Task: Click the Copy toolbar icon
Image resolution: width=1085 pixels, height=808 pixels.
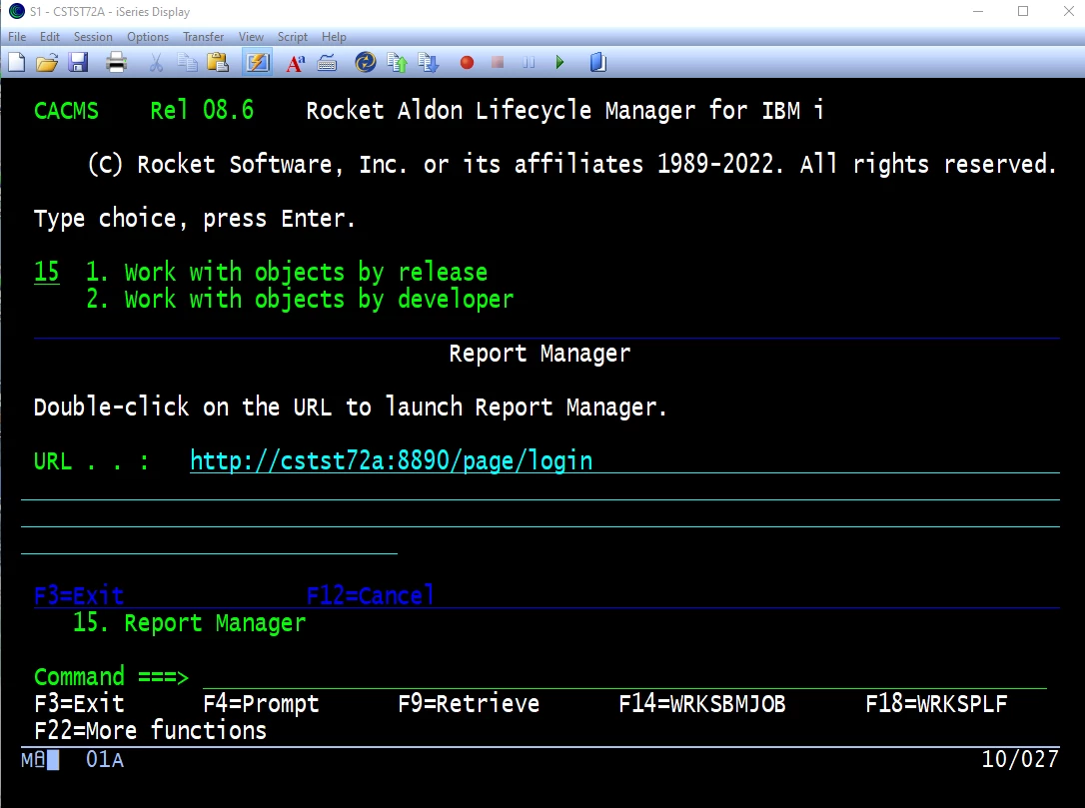Action: point(187,63)
